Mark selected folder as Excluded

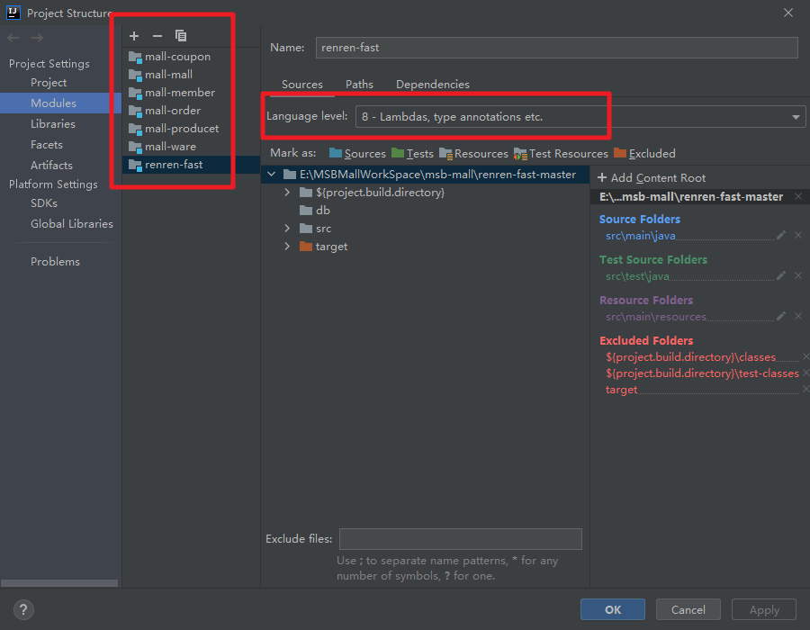pyautogui.click(x=644, y=153)
